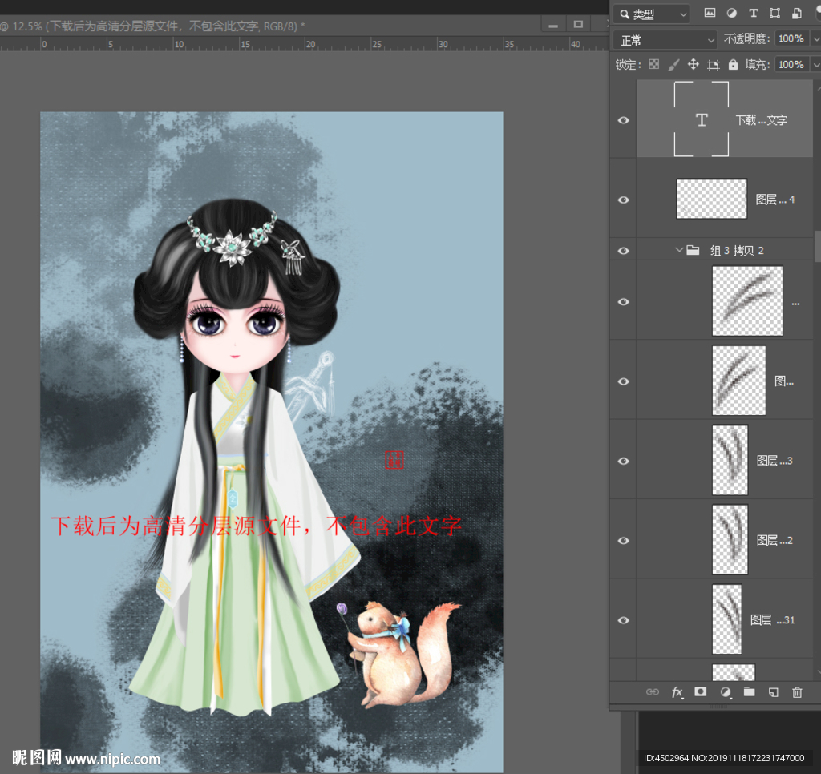
Task: Open the opacity 不透明度 slider dropdown
Action: (814, 39)
